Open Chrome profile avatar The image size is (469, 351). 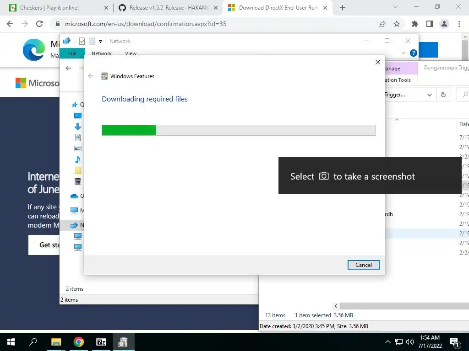[x=444, y=24]
